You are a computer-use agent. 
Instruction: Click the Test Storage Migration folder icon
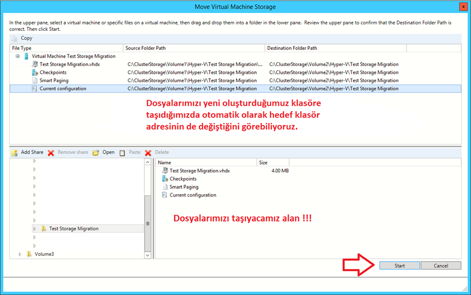pyautogui.click(x=44, y=228)
